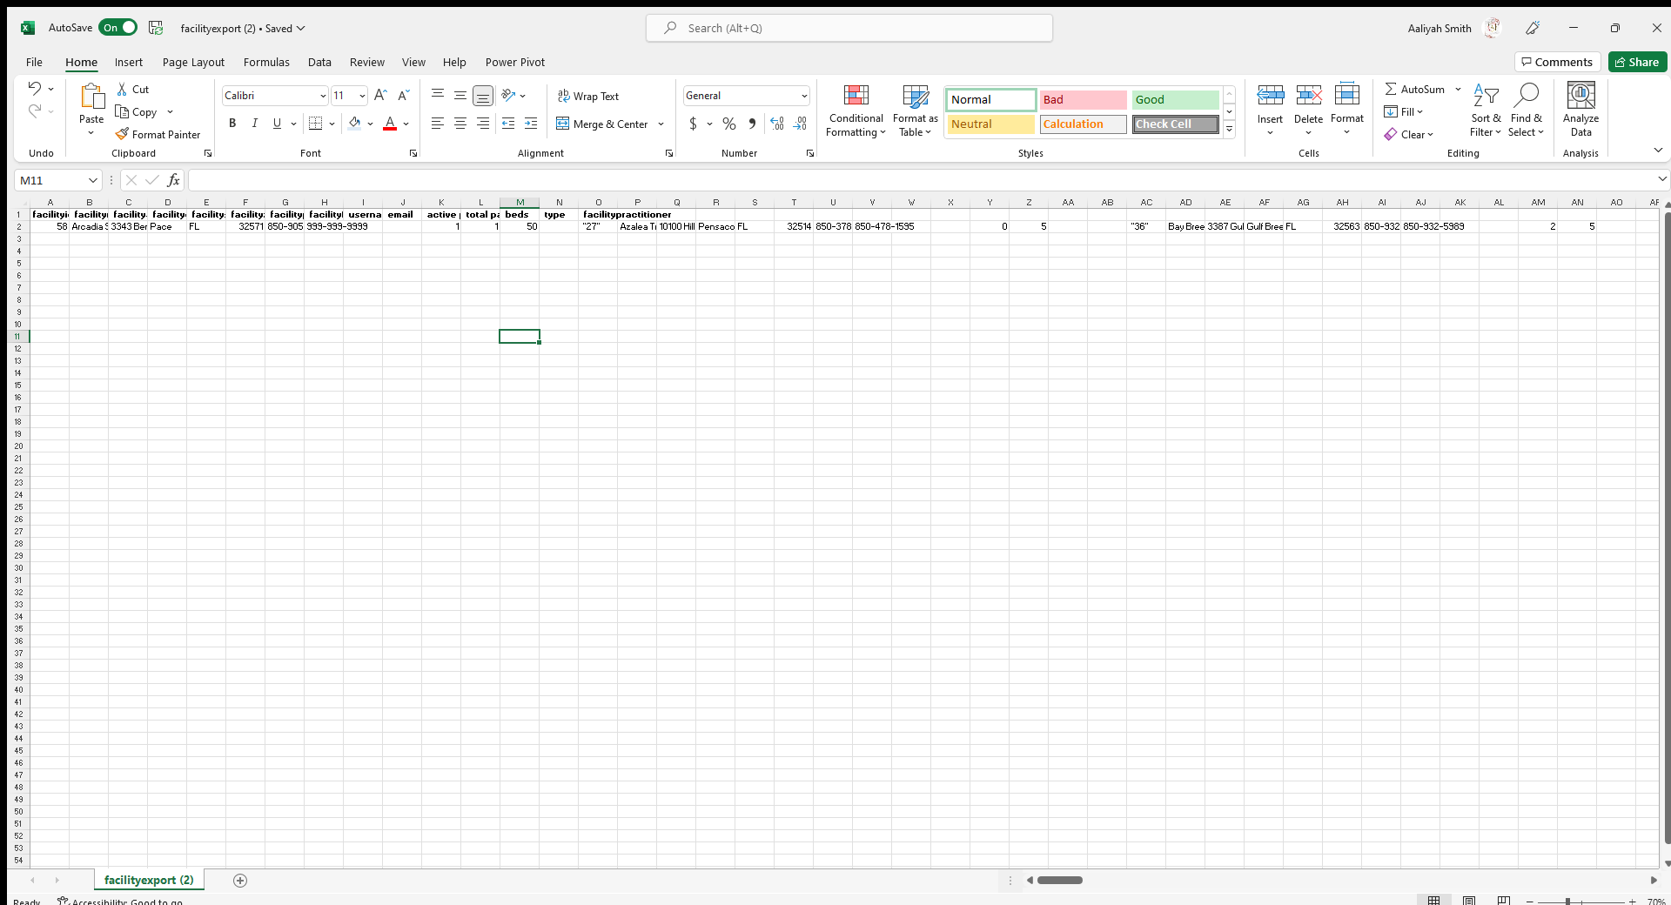Click the increase indent icon
The image size is (1671, 905).
point(531,124)
